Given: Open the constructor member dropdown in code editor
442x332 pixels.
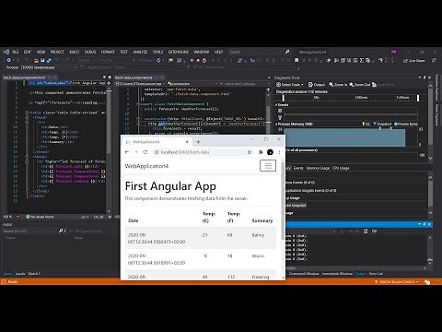Looking at the screenshot, I should (x=192, y=84).
